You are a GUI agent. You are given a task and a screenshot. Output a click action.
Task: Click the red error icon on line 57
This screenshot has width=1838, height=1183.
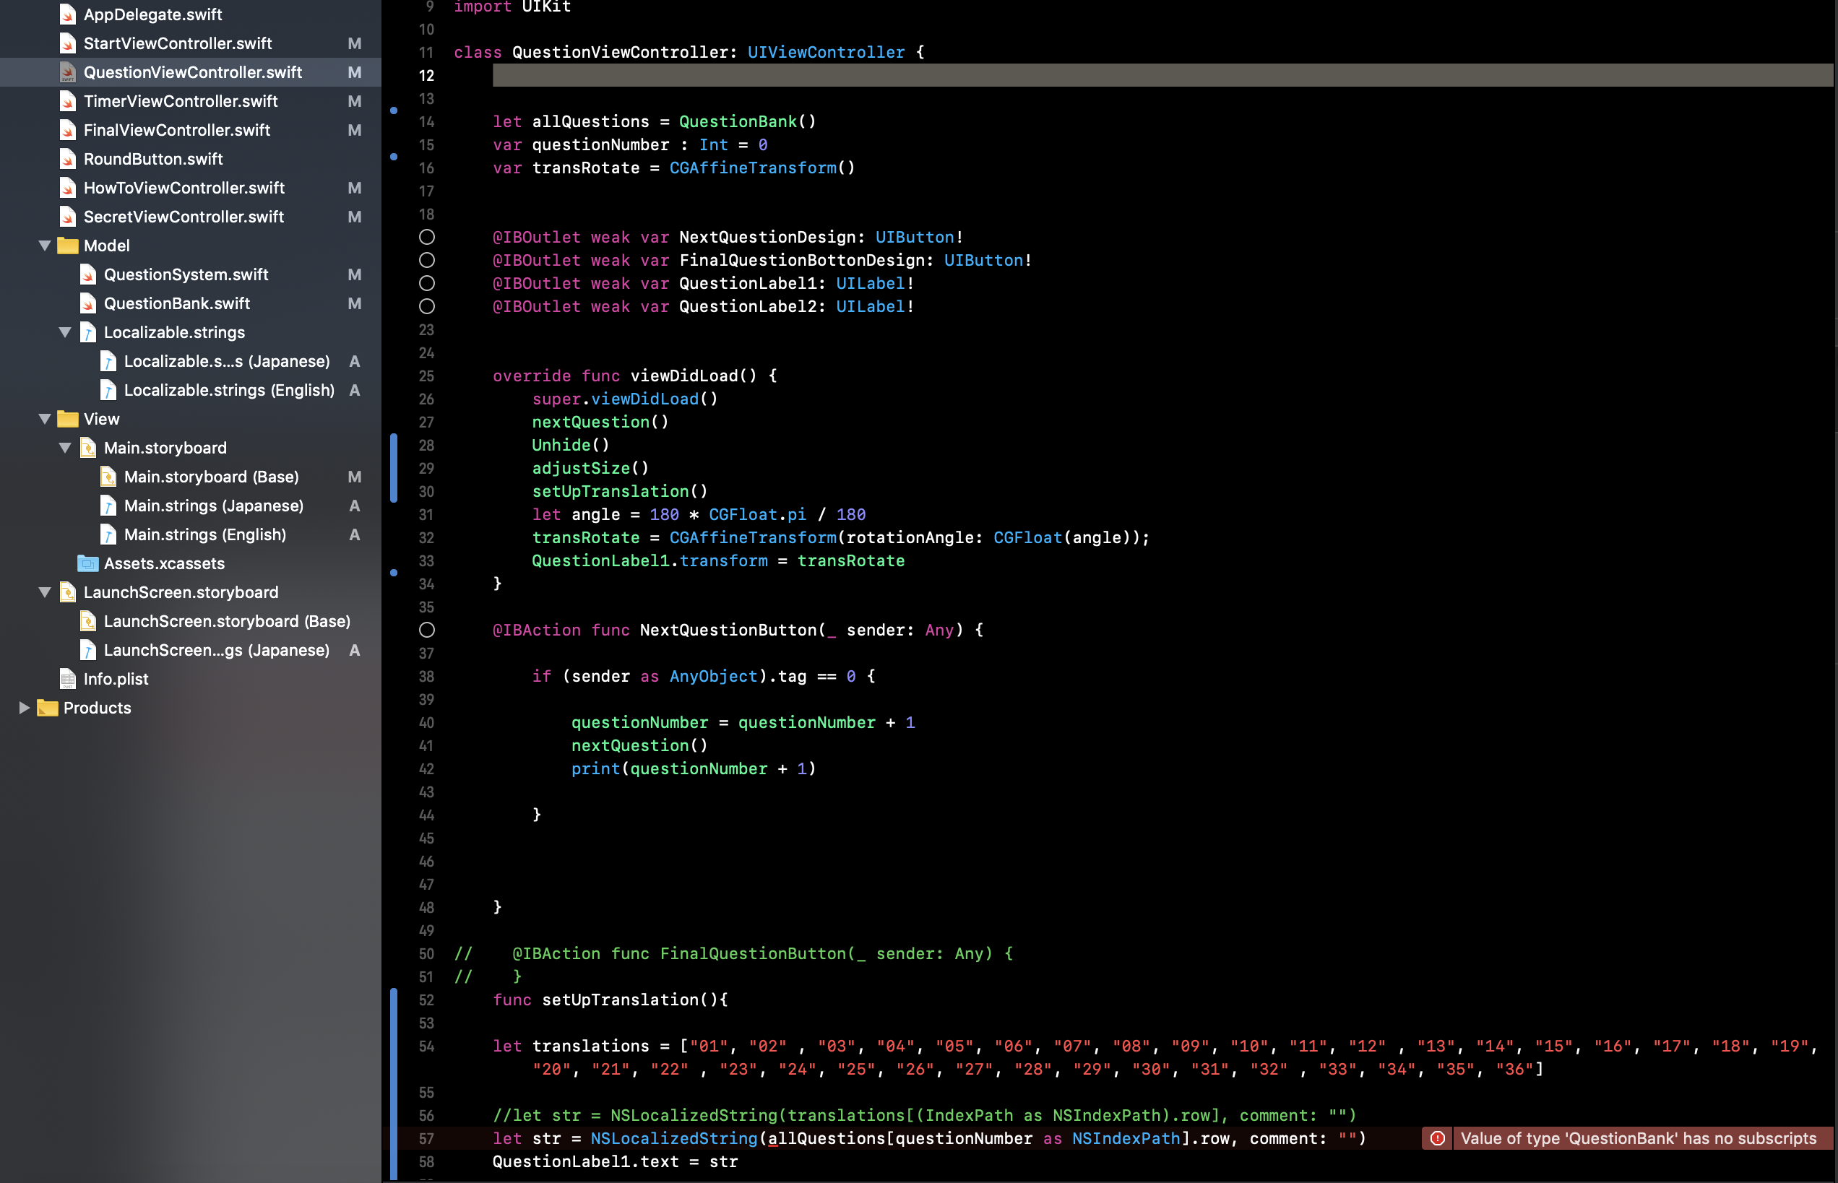[1437, 1138]
